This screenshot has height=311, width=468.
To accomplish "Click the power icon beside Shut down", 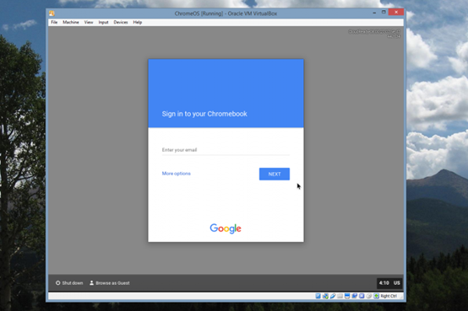I will [x=58, y=282].
